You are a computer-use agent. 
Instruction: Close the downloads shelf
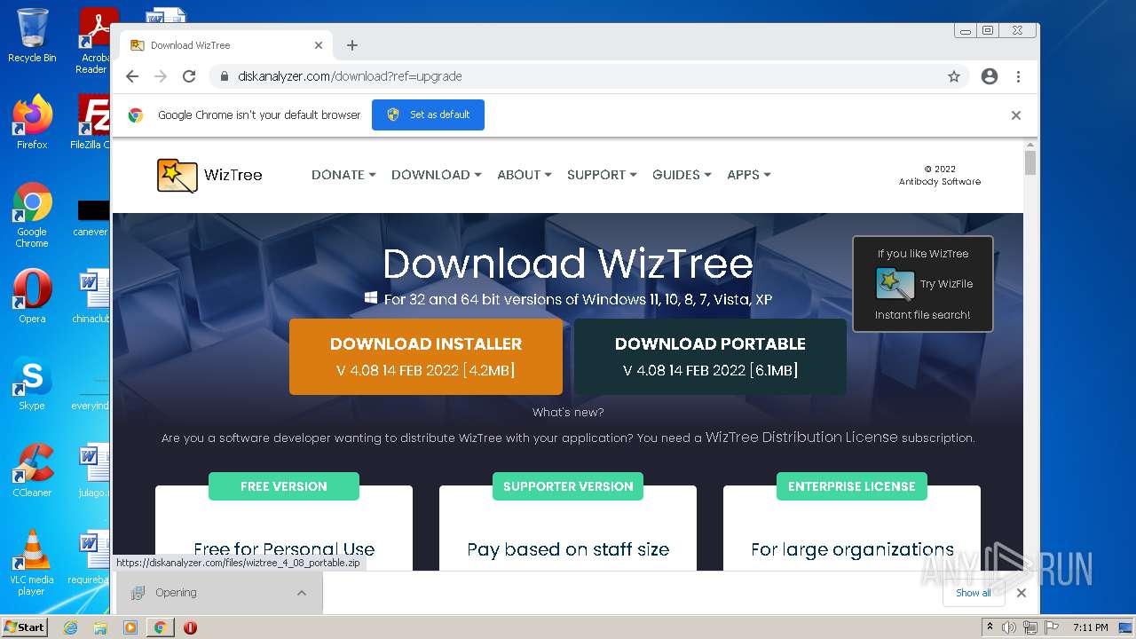point(1022,593)
